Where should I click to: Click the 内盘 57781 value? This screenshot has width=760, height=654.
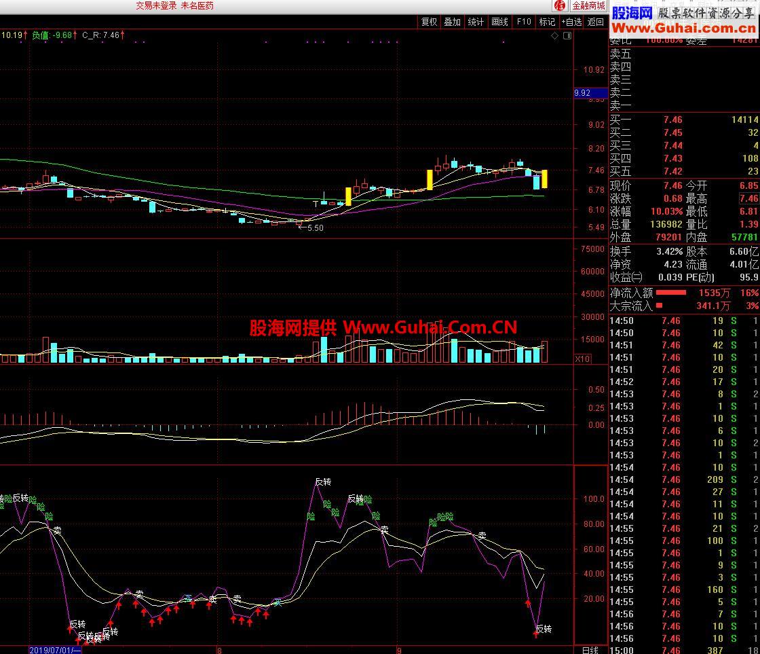[x=744, y=237]
